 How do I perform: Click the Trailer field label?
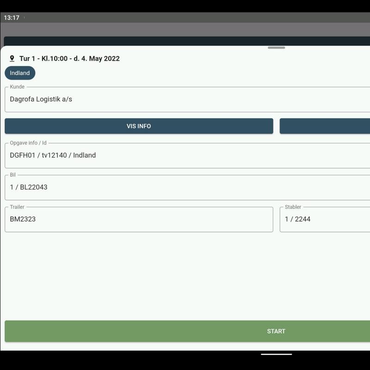pos(17,207)
